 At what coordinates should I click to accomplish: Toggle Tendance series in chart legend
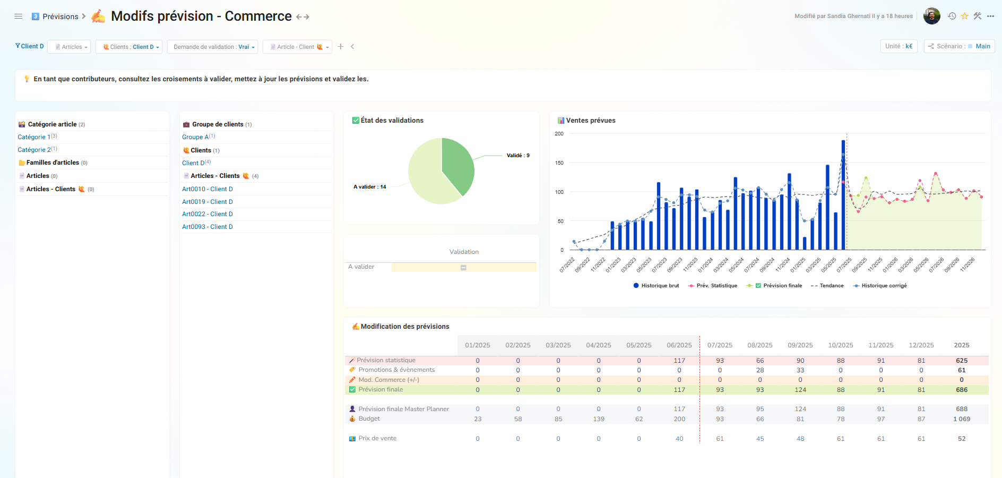pos(827,286)
